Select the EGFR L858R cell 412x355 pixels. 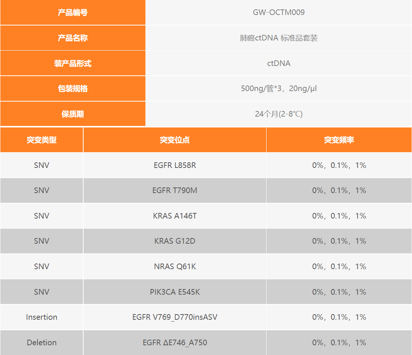[175, 165]
